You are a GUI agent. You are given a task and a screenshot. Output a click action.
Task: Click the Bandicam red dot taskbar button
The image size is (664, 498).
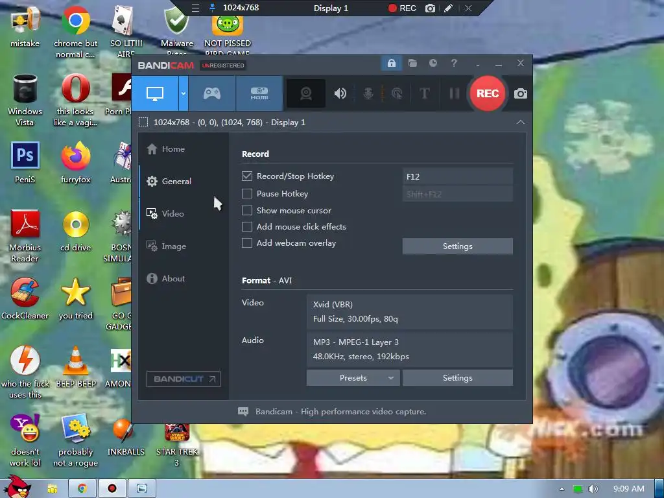[x=112, y=489]
